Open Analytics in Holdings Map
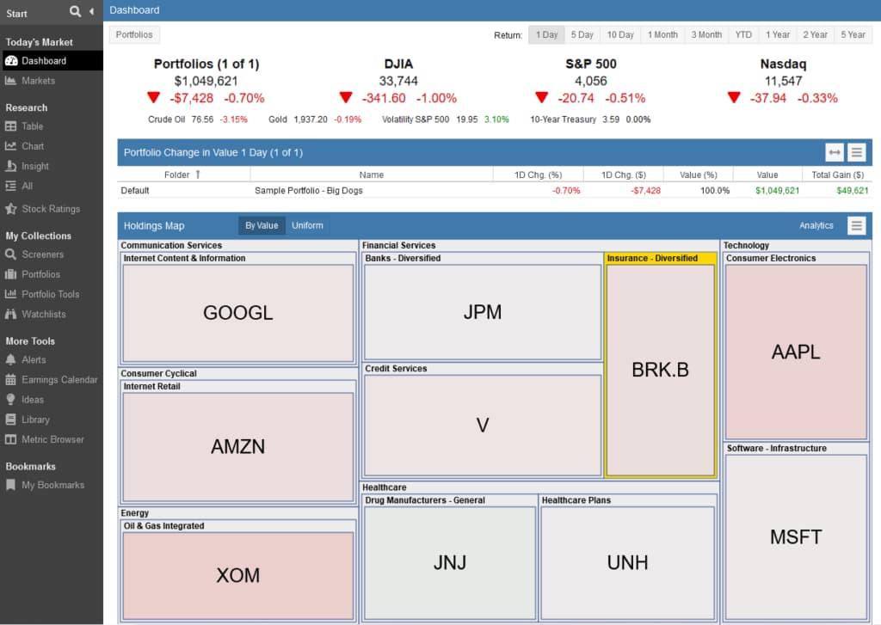Image resolution: width=881 pixels, height=625 pixels. pos(816,225)
